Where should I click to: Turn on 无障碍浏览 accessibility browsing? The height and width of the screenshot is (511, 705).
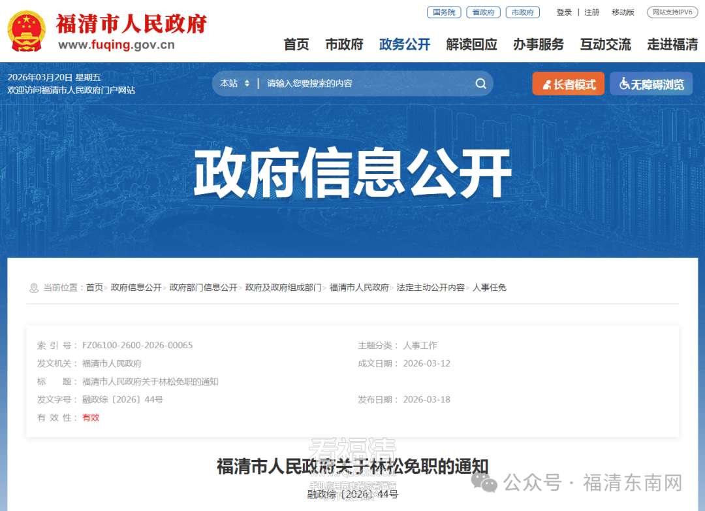651,84
